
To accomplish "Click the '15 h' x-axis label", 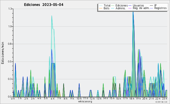I will tap(112, 98).
